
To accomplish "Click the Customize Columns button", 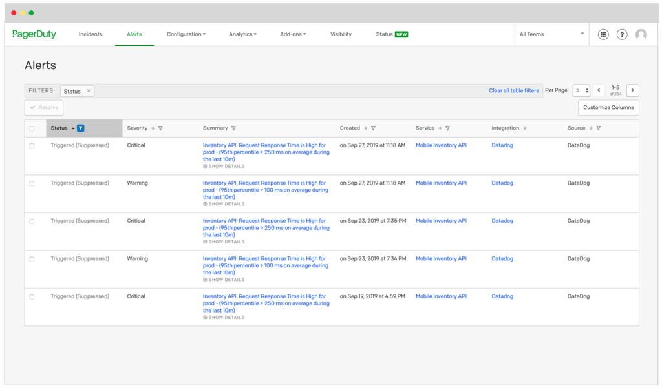I will (608, 108).
